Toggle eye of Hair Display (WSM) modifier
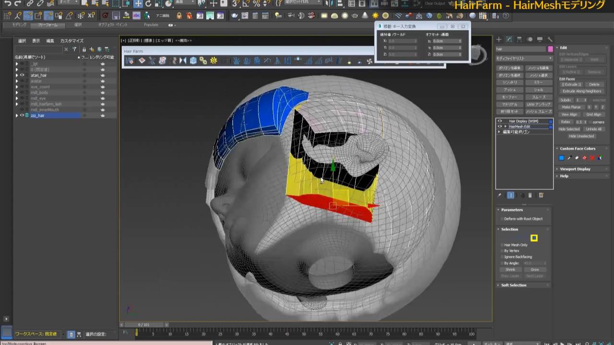The height and width of the screenshot is (345, 614). click(x=500, y=121)
